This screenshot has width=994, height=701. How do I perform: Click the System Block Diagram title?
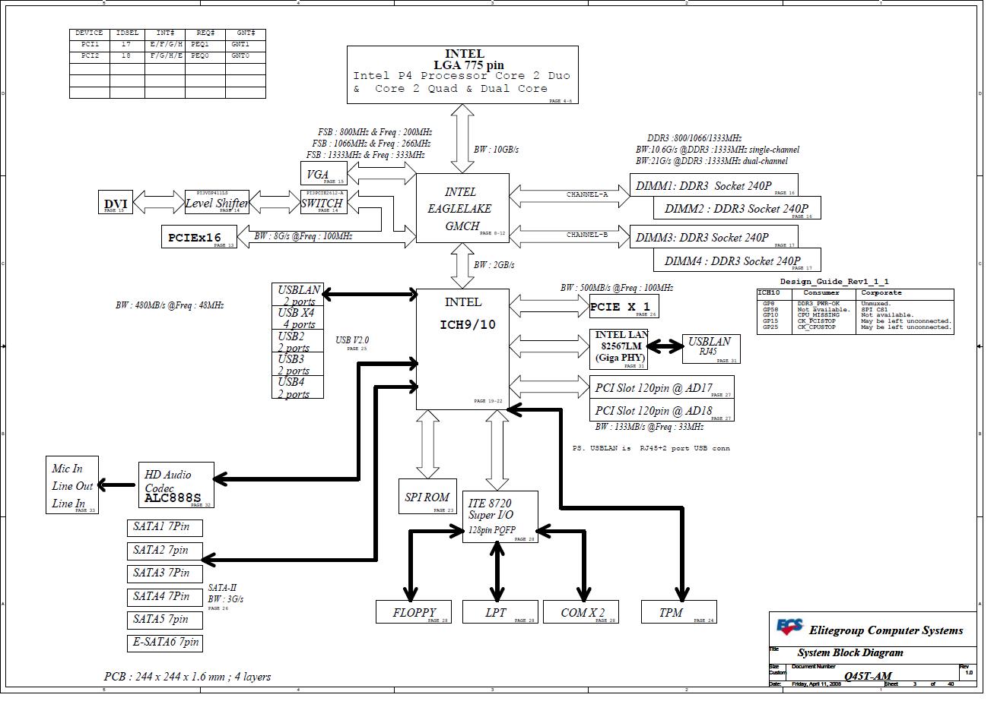(850, 652)
